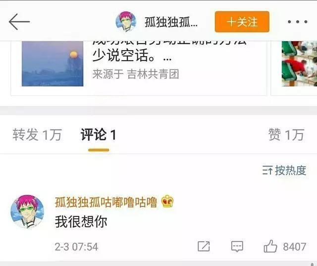Switch to the 转发 1万 tab
The width and height of the screenshot is (317, 266).
pyautogui.click(x=37, y=134)
